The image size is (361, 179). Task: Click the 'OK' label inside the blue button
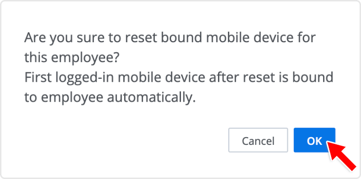coord(314,141)
